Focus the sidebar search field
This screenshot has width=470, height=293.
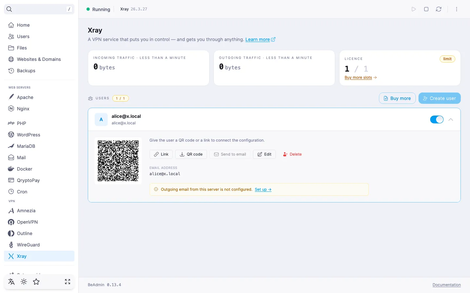(x=39, y=9)
